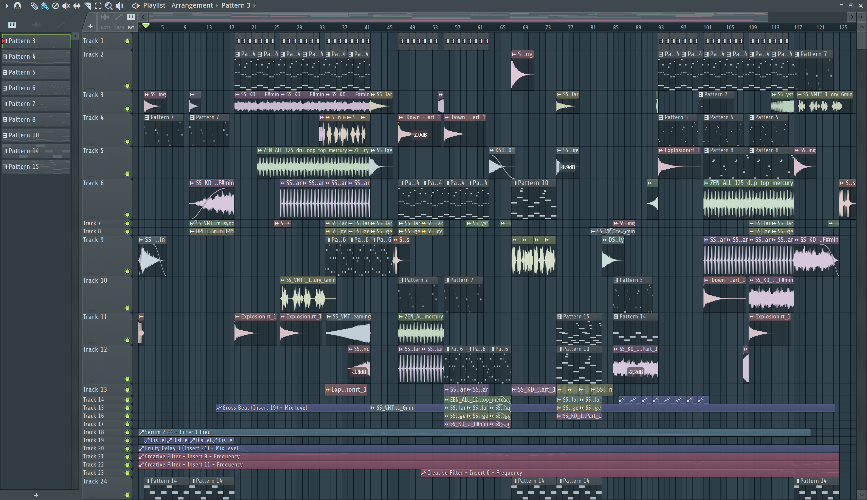
Task: Select Creative Filter Insert 11 Frequency clip
Action: [489, 465]
